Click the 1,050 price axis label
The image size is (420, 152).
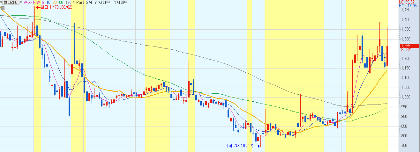[x=406, y=87]
